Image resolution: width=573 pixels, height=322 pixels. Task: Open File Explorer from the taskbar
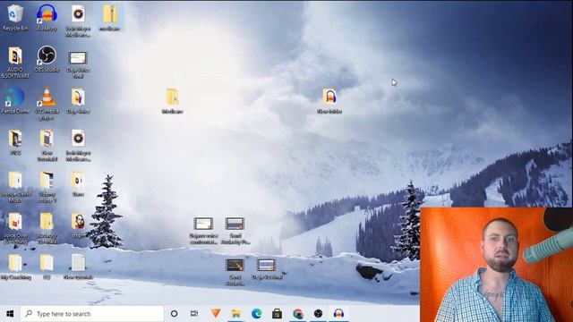point(236,314)
